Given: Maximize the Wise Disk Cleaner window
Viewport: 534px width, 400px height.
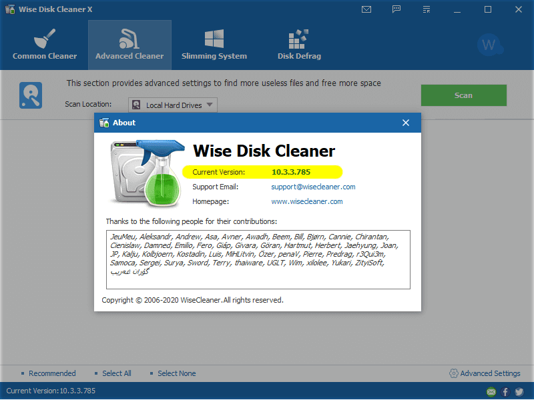Looking at the screenshot, I should [x=488, y=9].
